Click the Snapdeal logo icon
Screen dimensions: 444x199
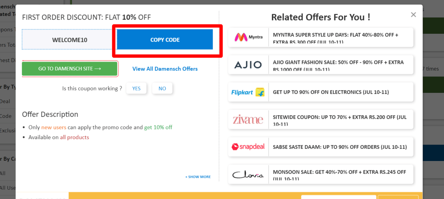pyautogui.click(x=248, y=147)
